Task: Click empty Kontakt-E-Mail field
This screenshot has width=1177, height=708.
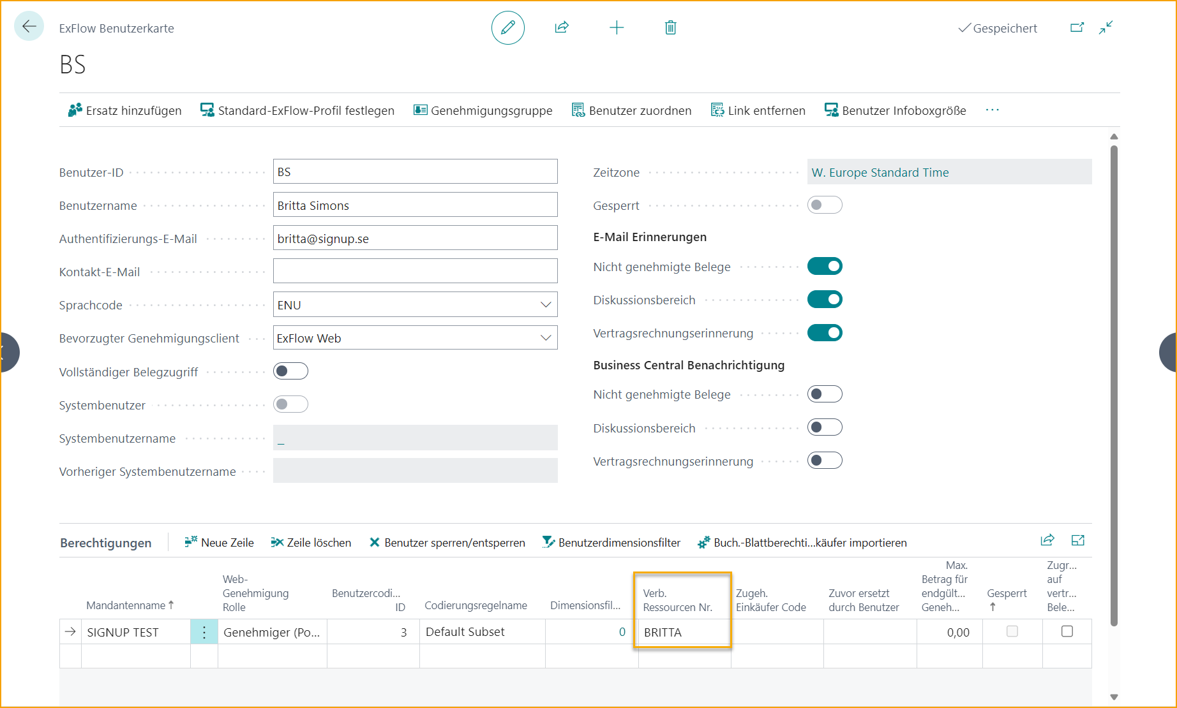Action: [415, 271]
